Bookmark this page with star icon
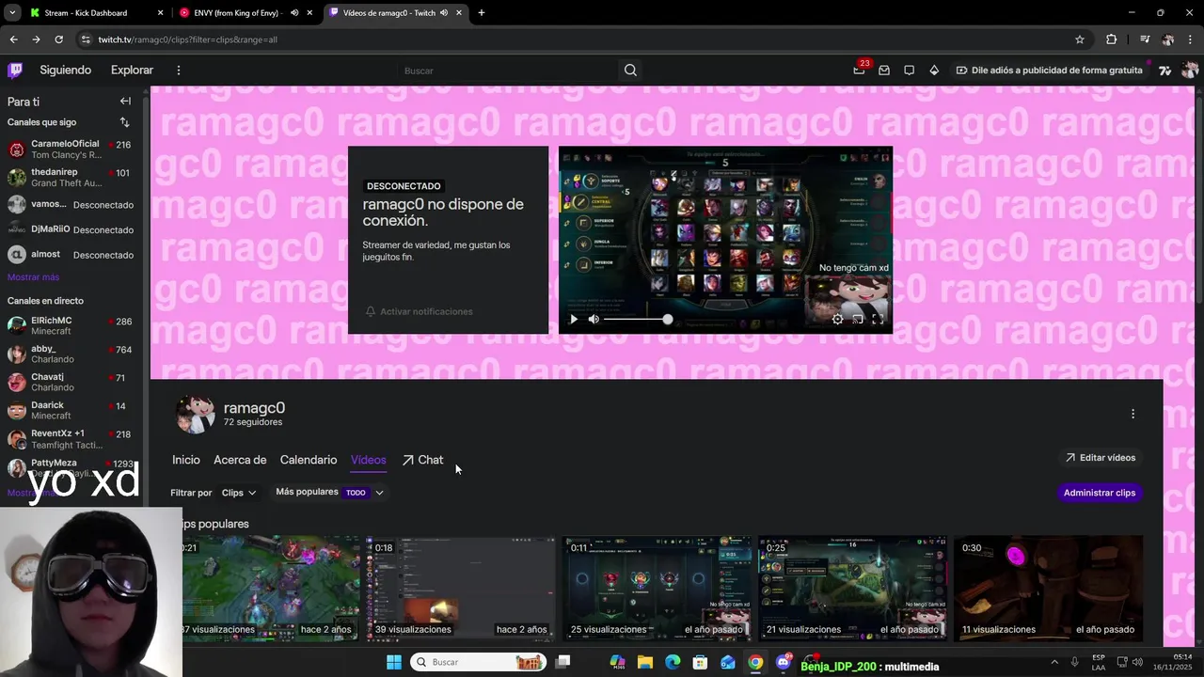 [1080, 39]
